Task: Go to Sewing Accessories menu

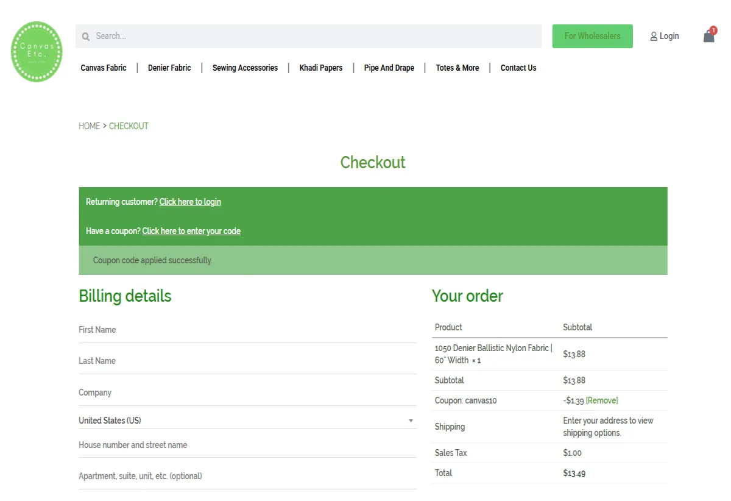Action: pyautogui.click(x=245, y=68)
